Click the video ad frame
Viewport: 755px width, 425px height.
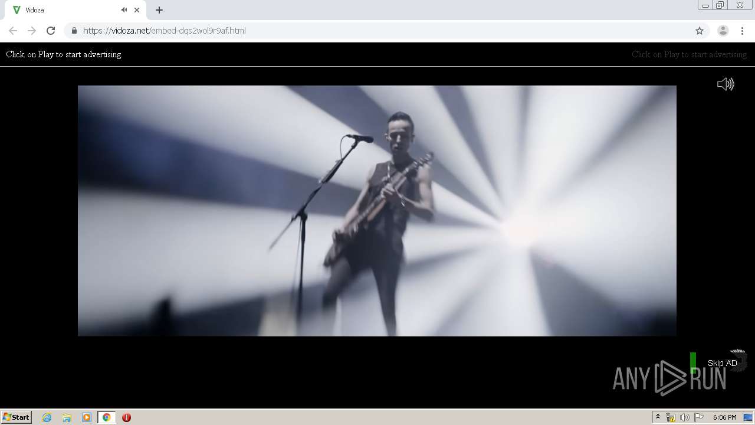[377, 211]
